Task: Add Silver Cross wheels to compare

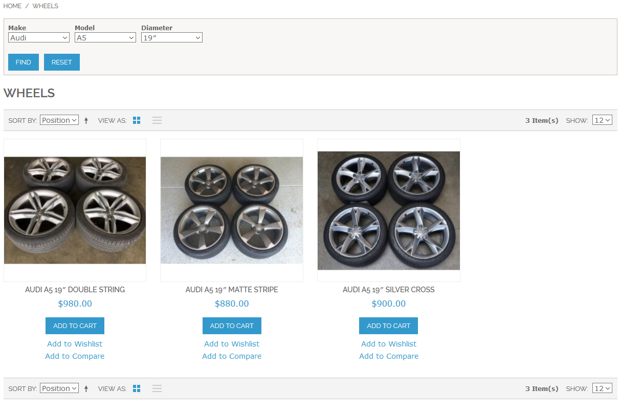Action: point(388,356)
